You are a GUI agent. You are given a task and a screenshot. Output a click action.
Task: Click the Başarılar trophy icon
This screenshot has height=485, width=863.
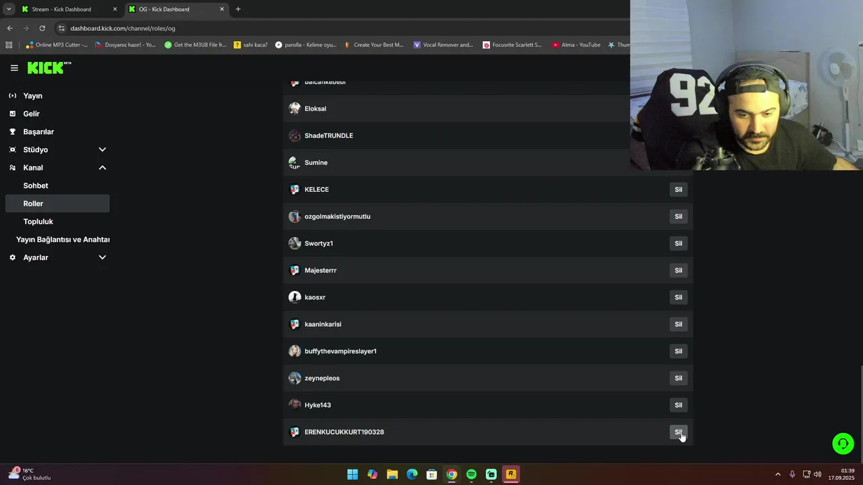tap(12, 132)
